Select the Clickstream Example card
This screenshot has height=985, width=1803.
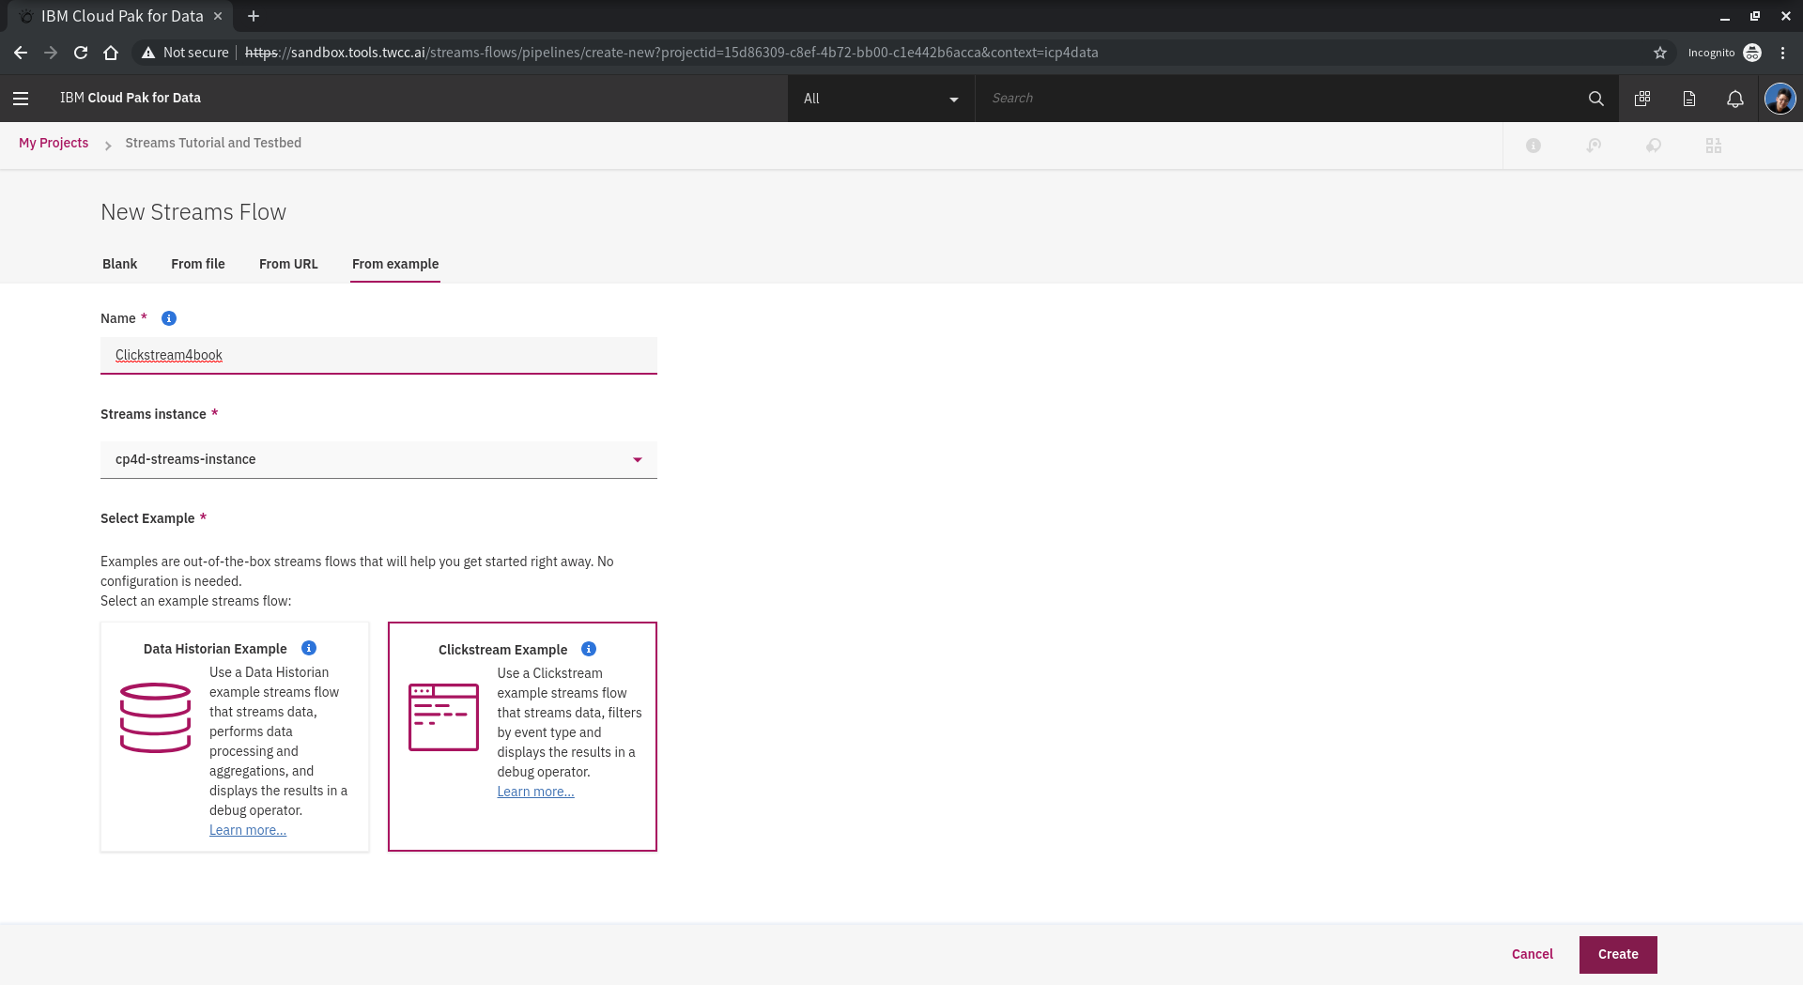click(522, 737)
